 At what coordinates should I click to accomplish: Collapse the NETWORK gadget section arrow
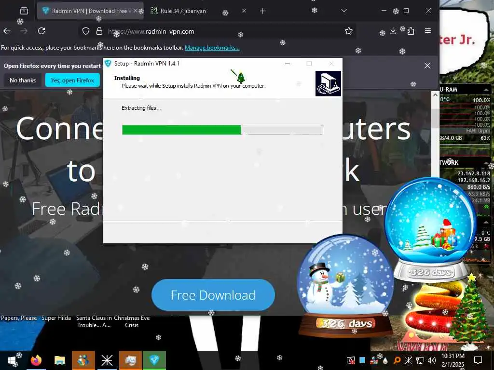coord(486,163)
